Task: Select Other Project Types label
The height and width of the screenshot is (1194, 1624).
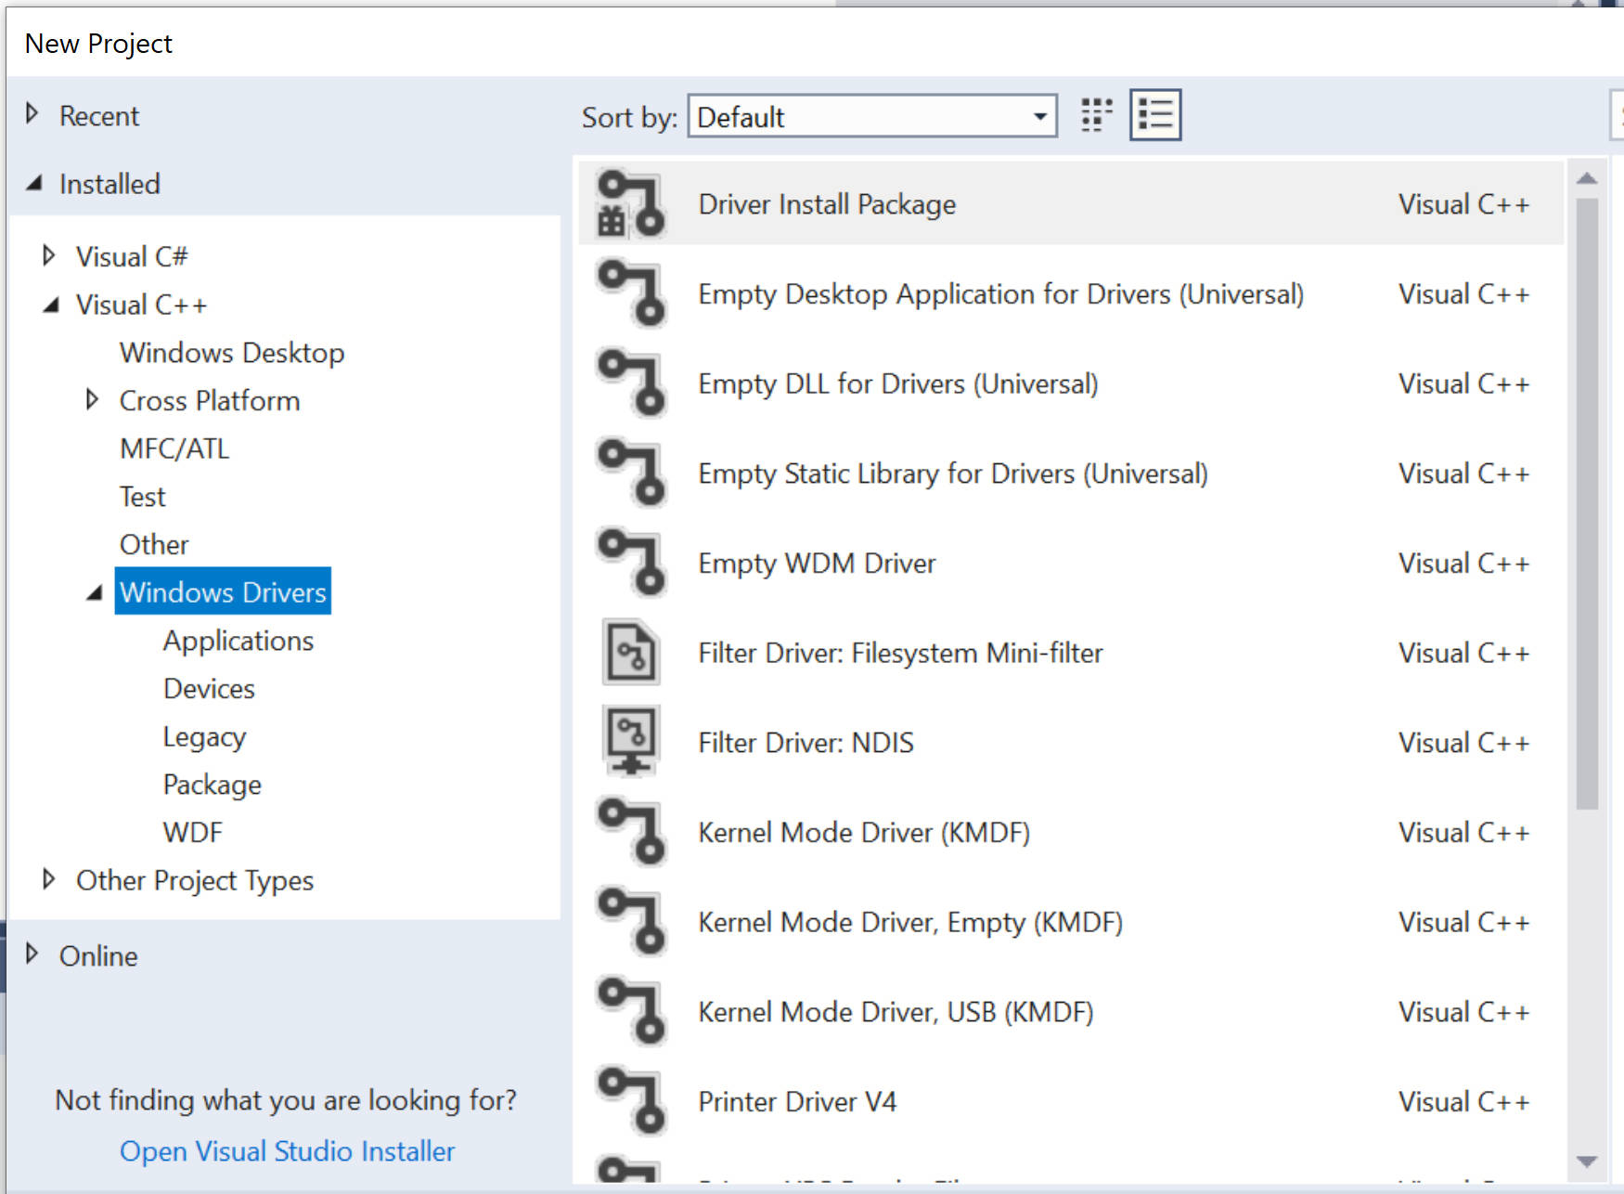Action: click(195, 880)
